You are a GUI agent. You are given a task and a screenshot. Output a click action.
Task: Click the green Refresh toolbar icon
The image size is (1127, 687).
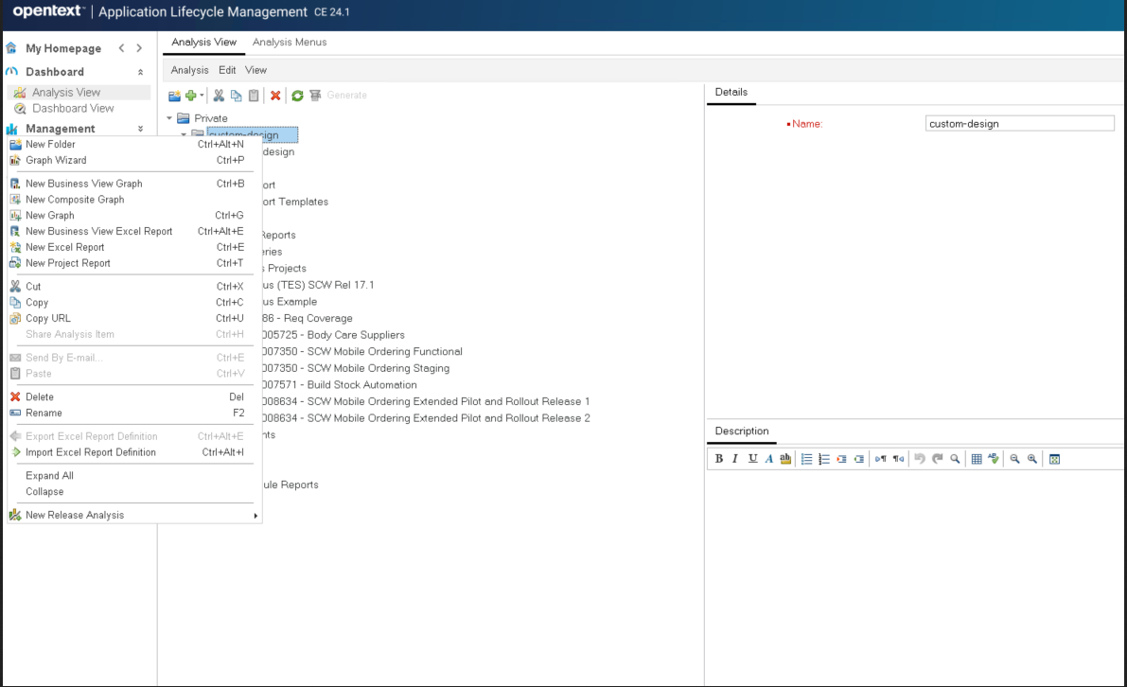coord(297,96)
